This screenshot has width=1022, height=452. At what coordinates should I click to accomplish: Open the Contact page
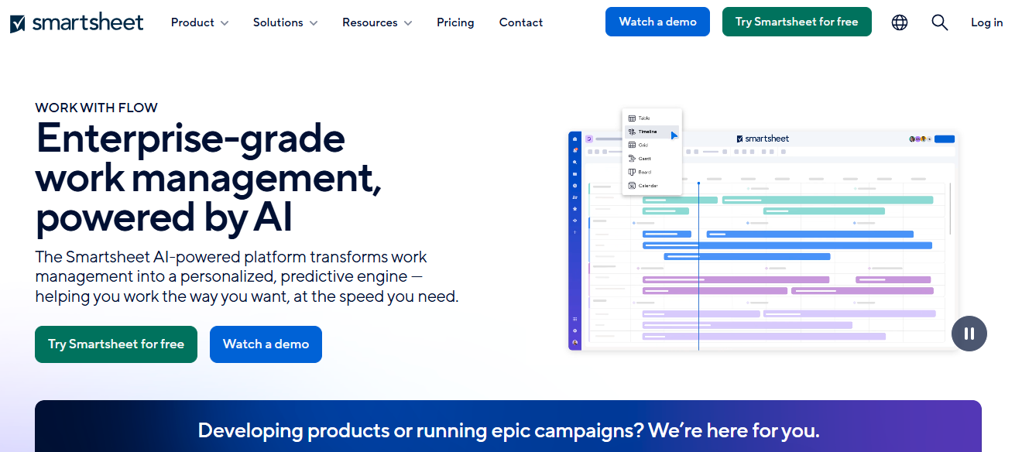521,22
